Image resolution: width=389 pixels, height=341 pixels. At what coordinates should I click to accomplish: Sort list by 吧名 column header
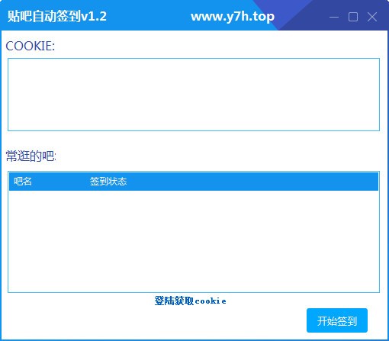(23, 182)
